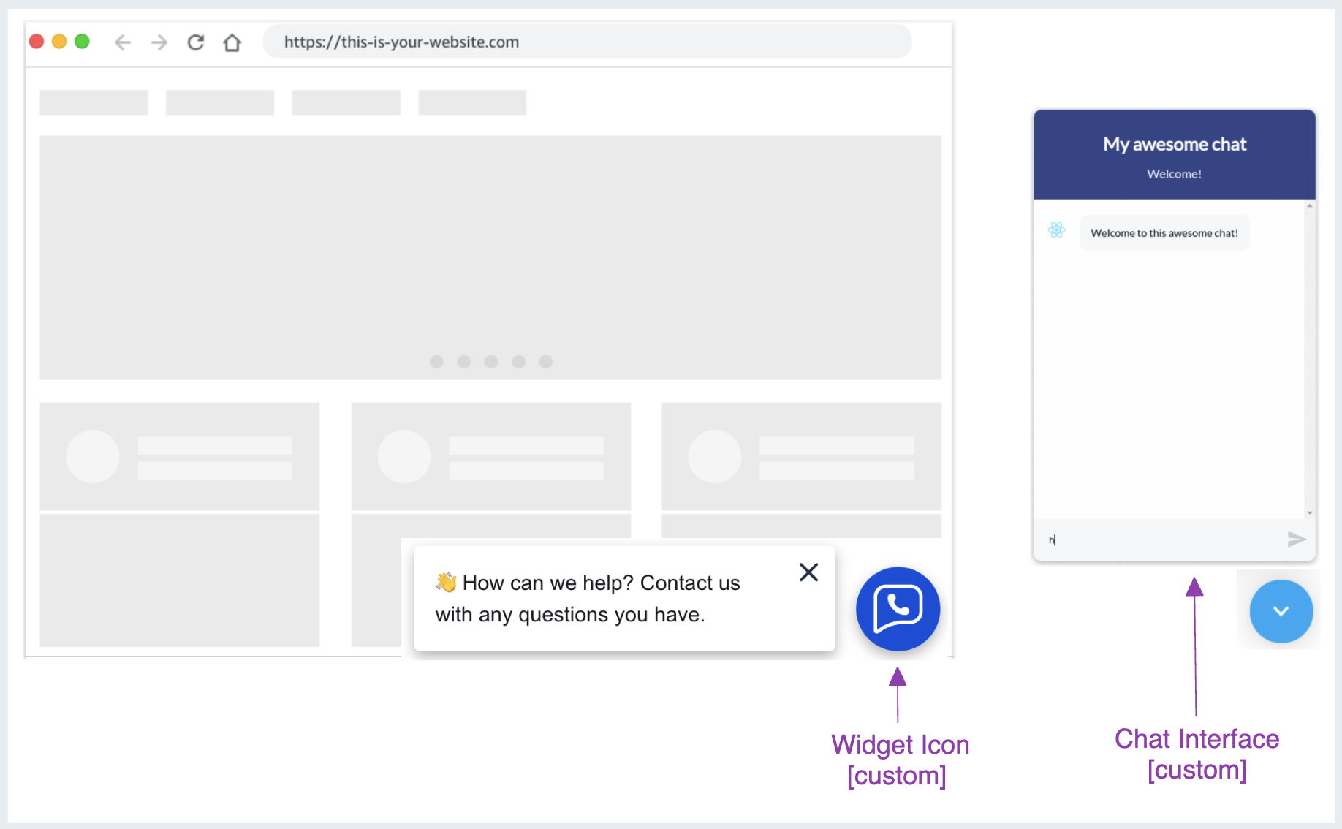This screenshot has height=829, width=1342.
Task: Select the first carousel dot
Action: [x=436, y=362]
